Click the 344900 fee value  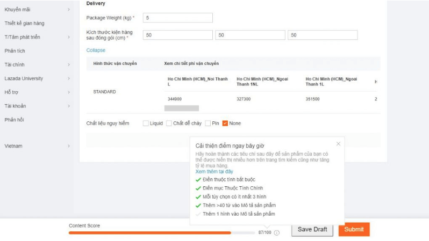[175, 99]
